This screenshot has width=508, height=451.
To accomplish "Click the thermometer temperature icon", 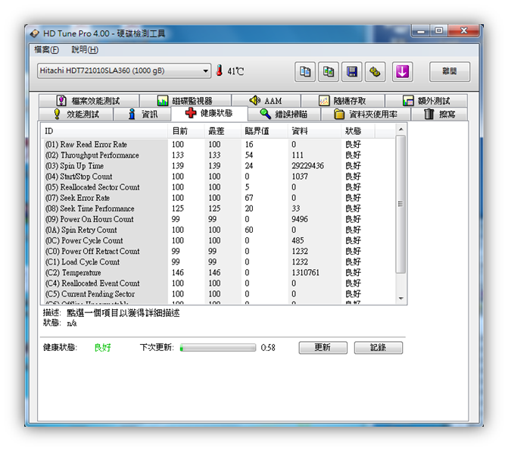I will click(x=220, y=71).
